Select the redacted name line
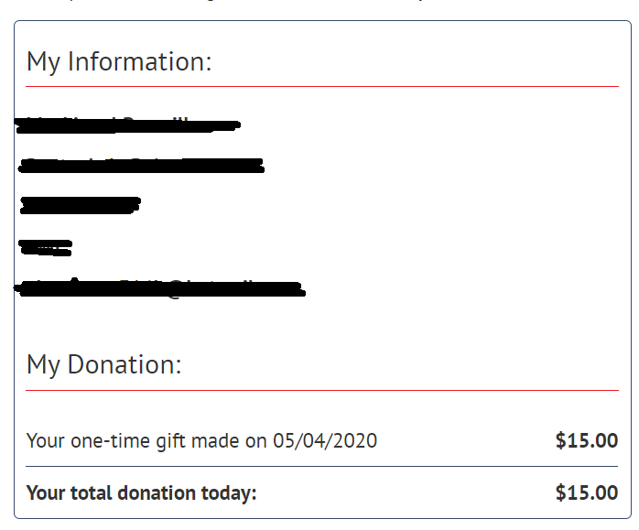The width and height of the screenshot is (639, 530). click(x=127, y=125)
